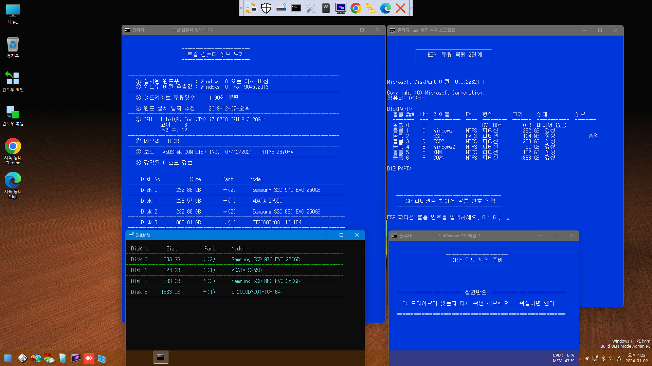Open the disk drive with question mark icon
Screen dimensions: 652x366
coord(281,8)
